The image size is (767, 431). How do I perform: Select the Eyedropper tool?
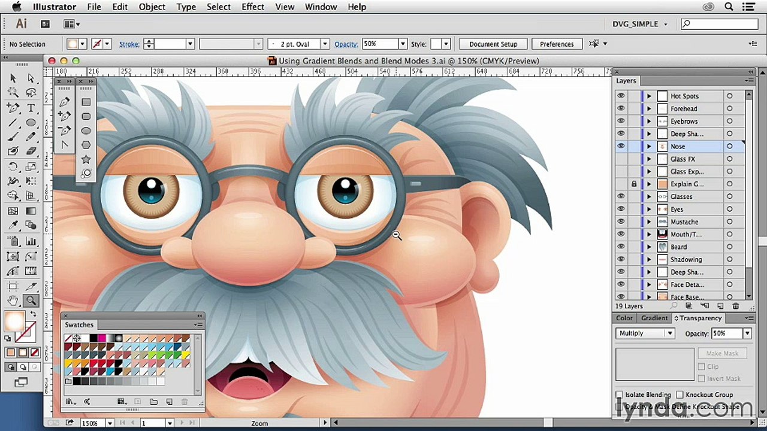pyautogui.click(x=13, y=226)
